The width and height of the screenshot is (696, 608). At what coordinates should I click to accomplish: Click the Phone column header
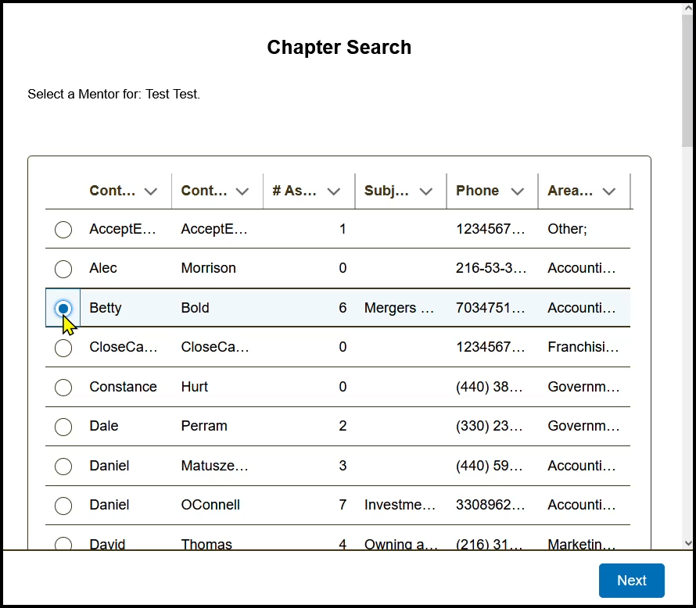pyautogui.click(x=478, y=191)
